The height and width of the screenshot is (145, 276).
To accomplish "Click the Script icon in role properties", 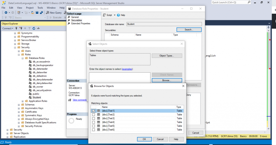I will click(x=104, y=15).
